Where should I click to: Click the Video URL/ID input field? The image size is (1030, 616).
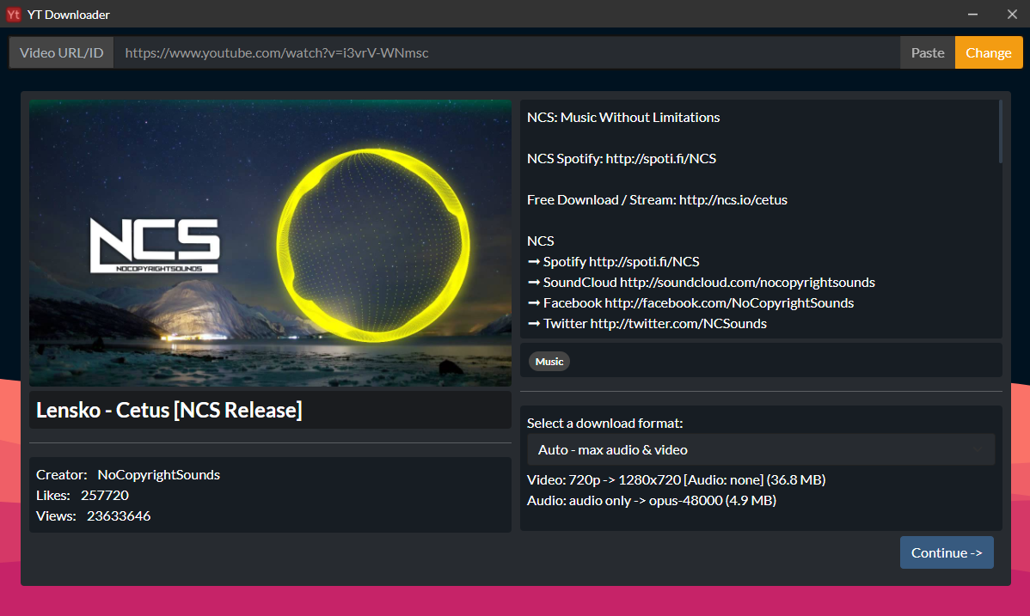[x=506, y=52]
